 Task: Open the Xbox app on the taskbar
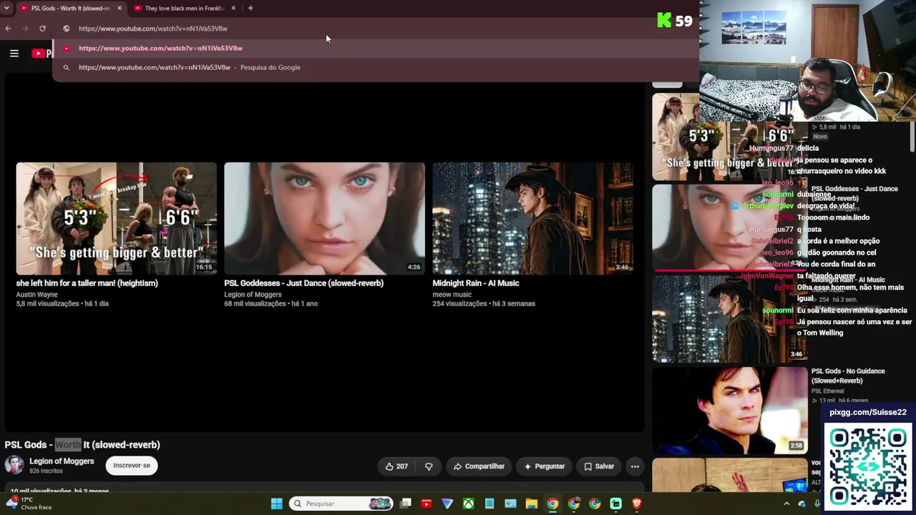coord(468,504)
